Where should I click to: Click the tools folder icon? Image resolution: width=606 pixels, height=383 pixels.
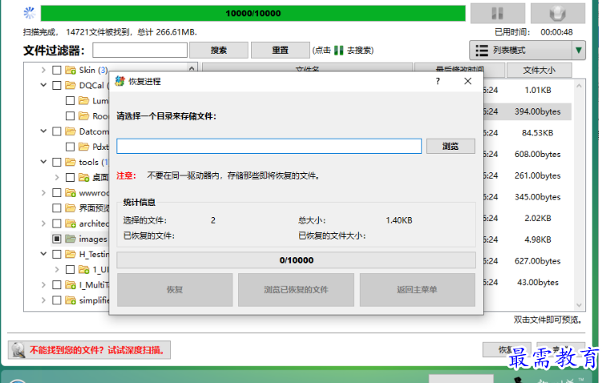(x=71, y=162)
